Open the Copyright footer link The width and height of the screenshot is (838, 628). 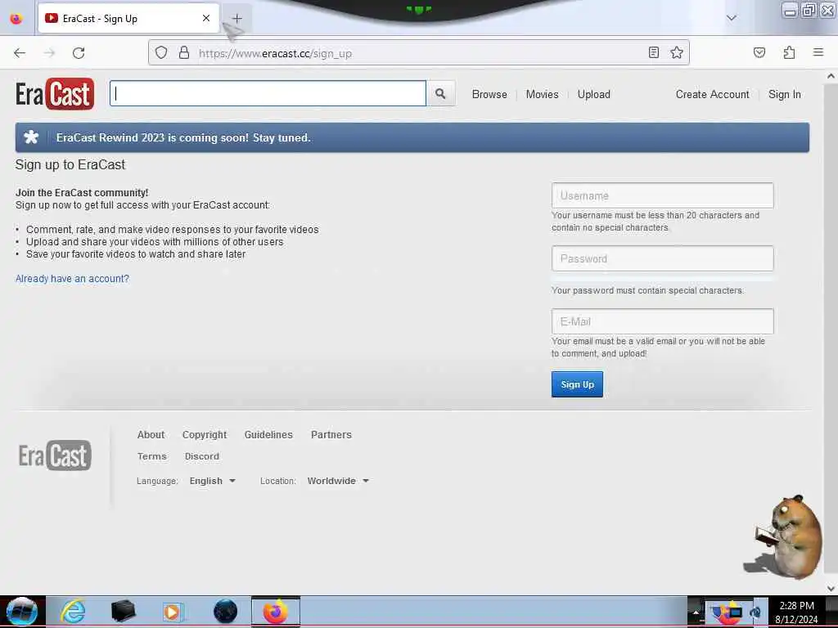pyautogui.click(x=204, y=435)
